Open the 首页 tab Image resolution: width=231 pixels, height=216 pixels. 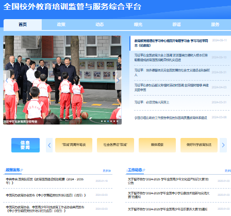23,25
